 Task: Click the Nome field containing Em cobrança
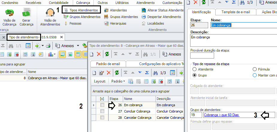click(x=244, y=25)
